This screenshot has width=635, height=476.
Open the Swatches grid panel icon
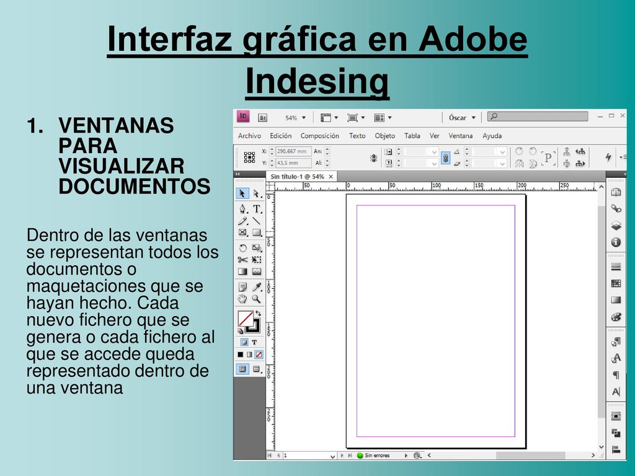point(616,283)
